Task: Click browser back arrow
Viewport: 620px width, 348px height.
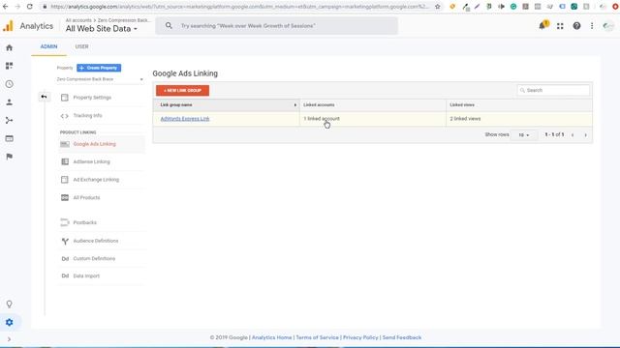Action: [6, 7]
